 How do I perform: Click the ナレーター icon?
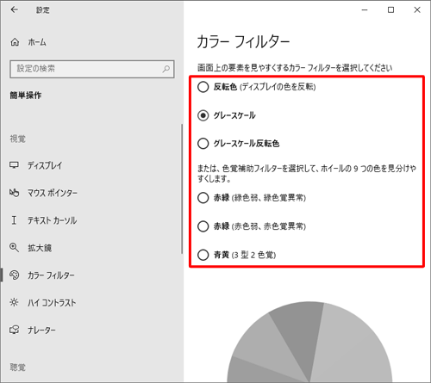(14, 330)
